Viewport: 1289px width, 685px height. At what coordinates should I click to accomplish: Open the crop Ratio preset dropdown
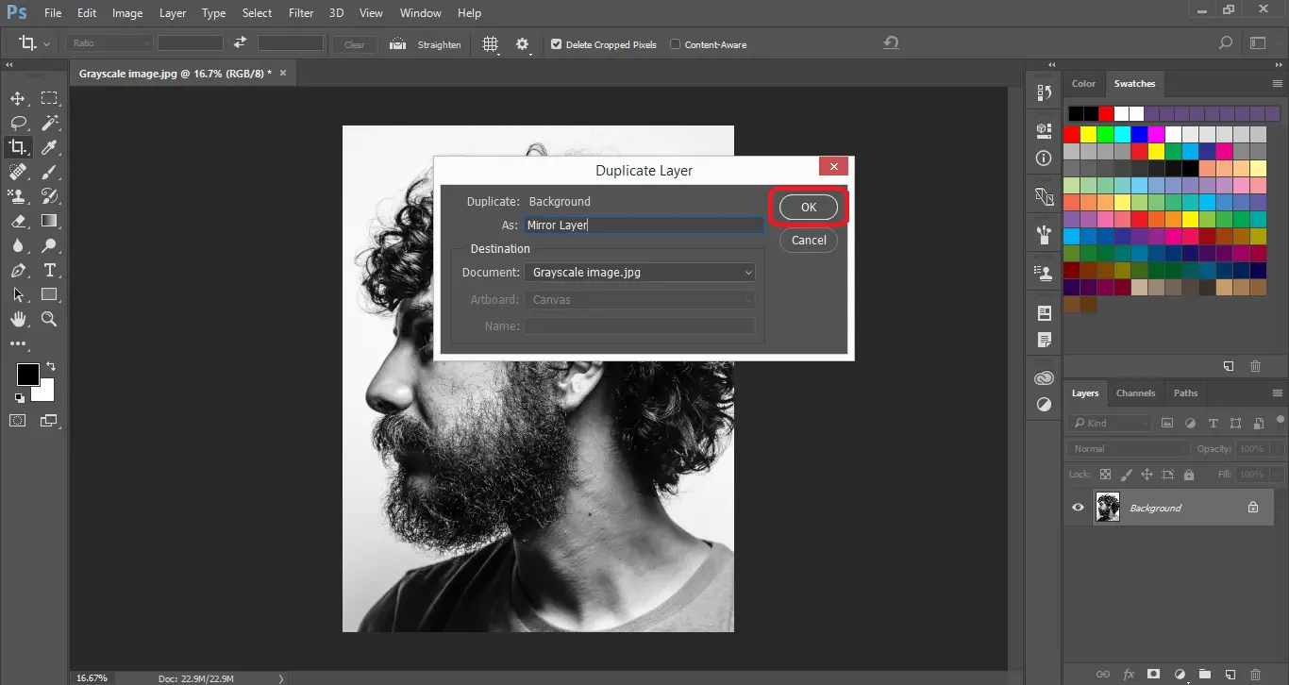[x=109, y=43]
